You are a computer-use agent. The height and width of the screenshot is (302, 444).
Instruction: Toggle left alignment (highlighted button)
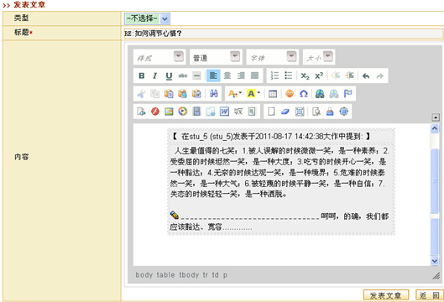(213, 75)
